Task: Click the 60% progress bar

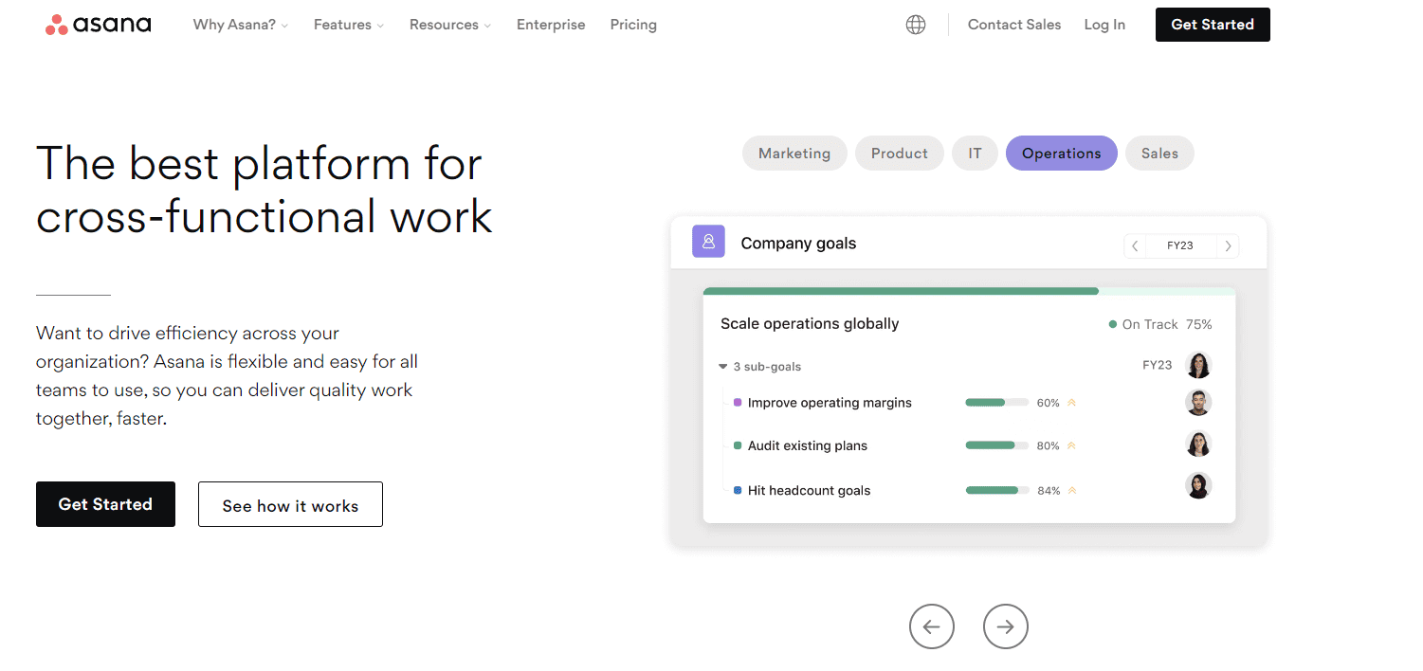Action: point(996,403)
